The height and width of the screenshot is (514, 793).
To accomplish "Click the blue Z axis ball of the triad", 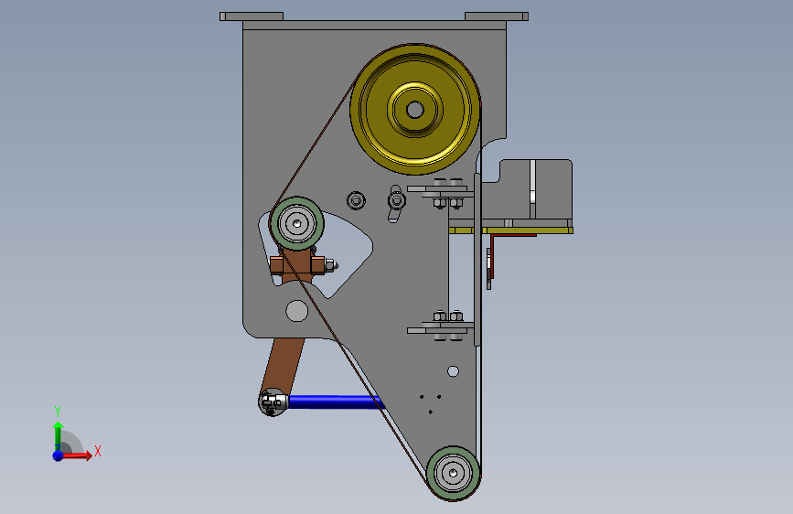I will pos(59,455).
